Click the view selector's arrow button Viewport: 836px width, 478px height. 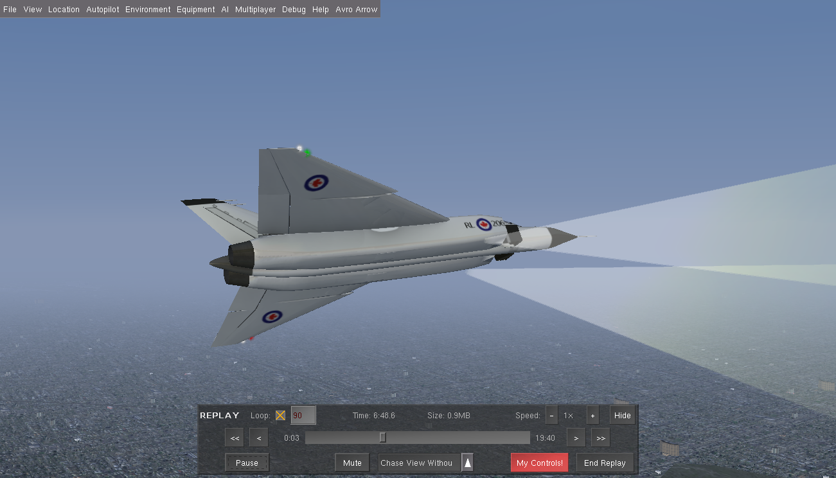pos(468,463)
